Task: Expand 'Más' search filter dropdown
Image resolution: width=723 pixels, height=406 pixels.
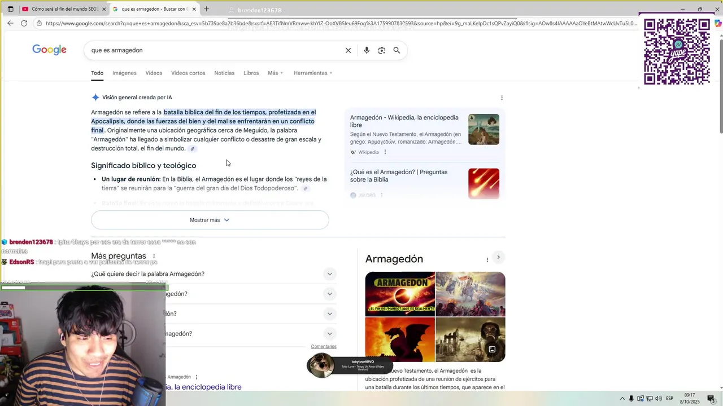Action: pos(276,73)
